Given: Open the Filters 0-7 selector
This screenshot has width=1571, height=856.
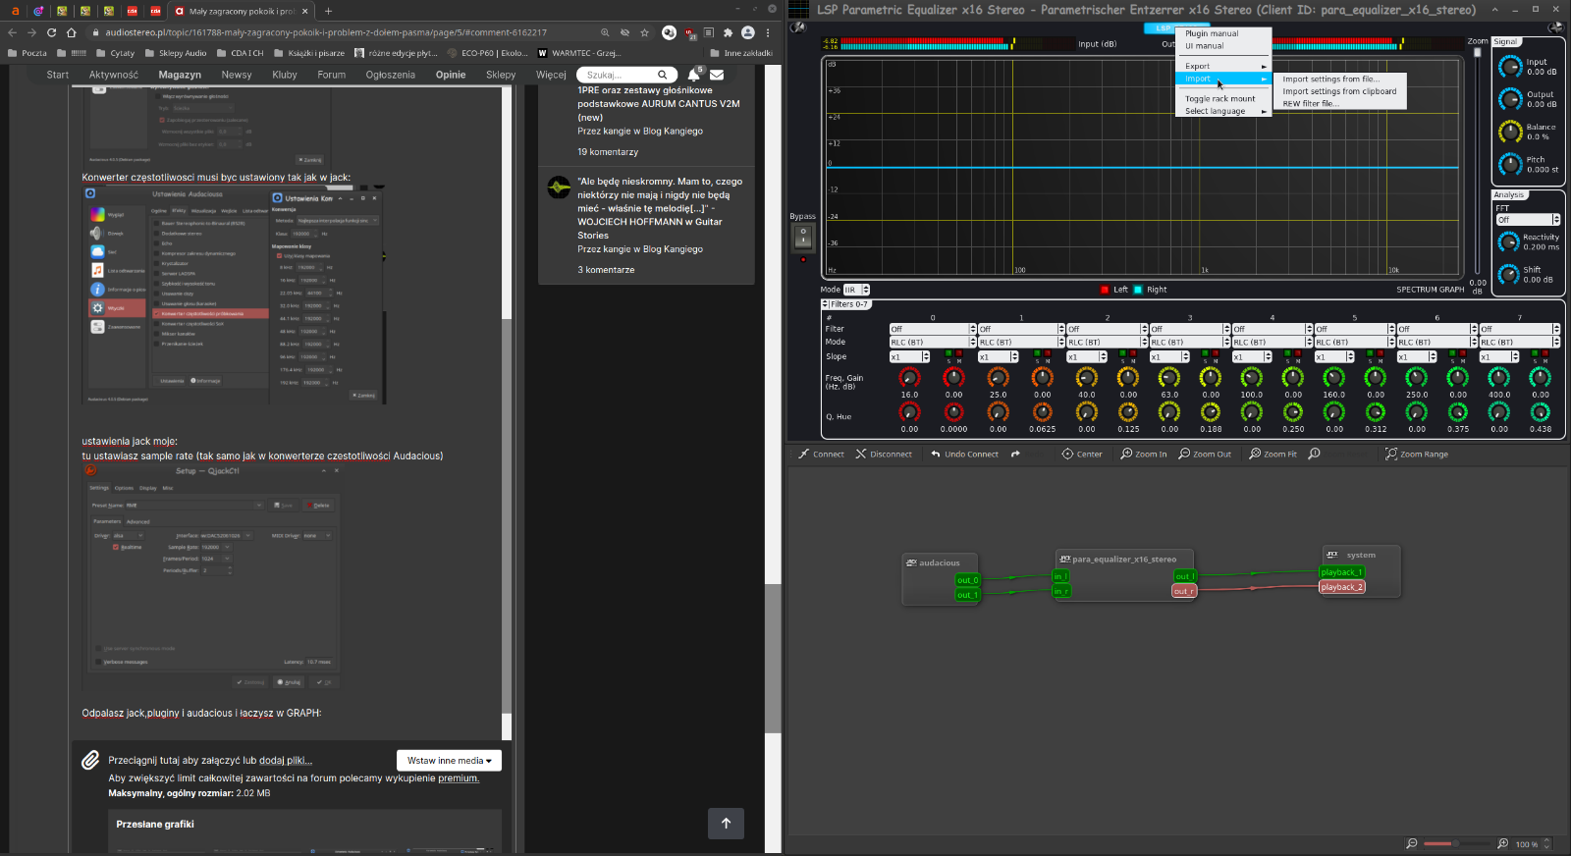Looking at the screenshot, I should click(x=846, y=304).
